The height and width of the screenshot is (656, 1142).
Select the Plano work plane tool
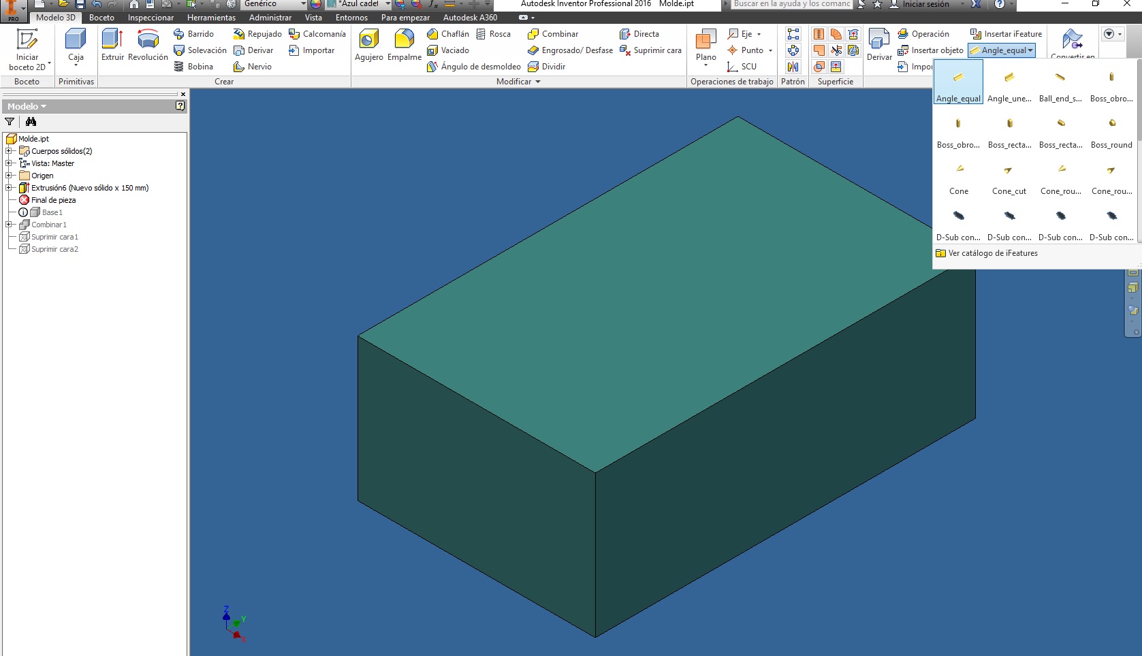tap(706, 46)
